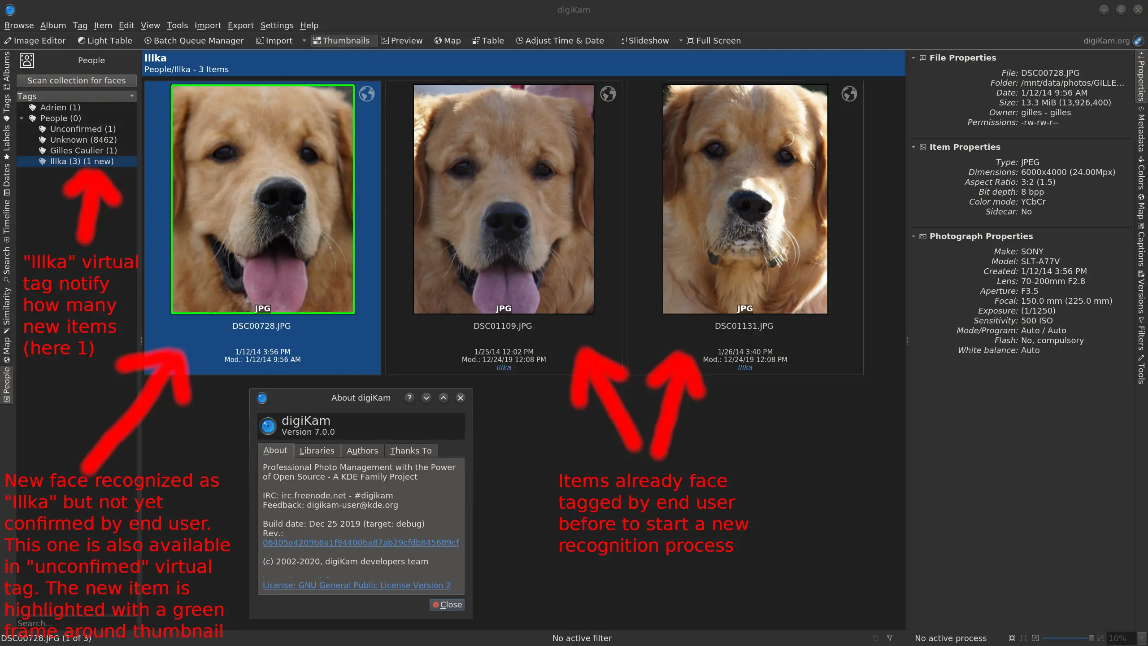Switch to Table view mode
Screen dimensions: 1148x646
[x=488, y=40]
